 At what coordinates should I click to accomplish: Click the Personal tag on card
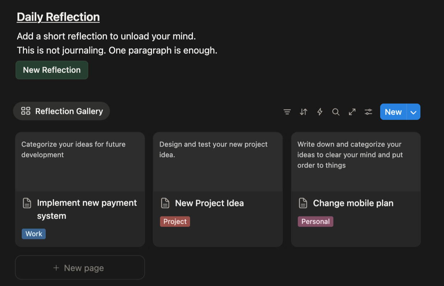[x=315, y=221]
